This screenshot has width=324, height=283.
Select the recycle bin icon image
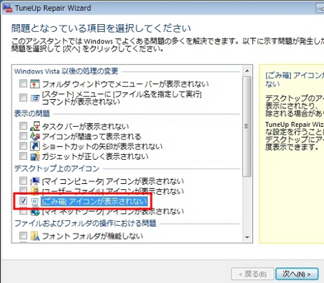(x=34, y=202)
